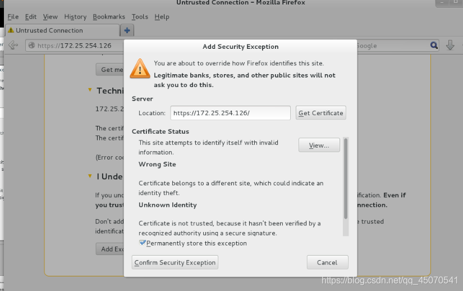Click the Get Certificate button
The width and height of the screenshot is (463, 291).
pyautogui.click(x=320, y=113)
